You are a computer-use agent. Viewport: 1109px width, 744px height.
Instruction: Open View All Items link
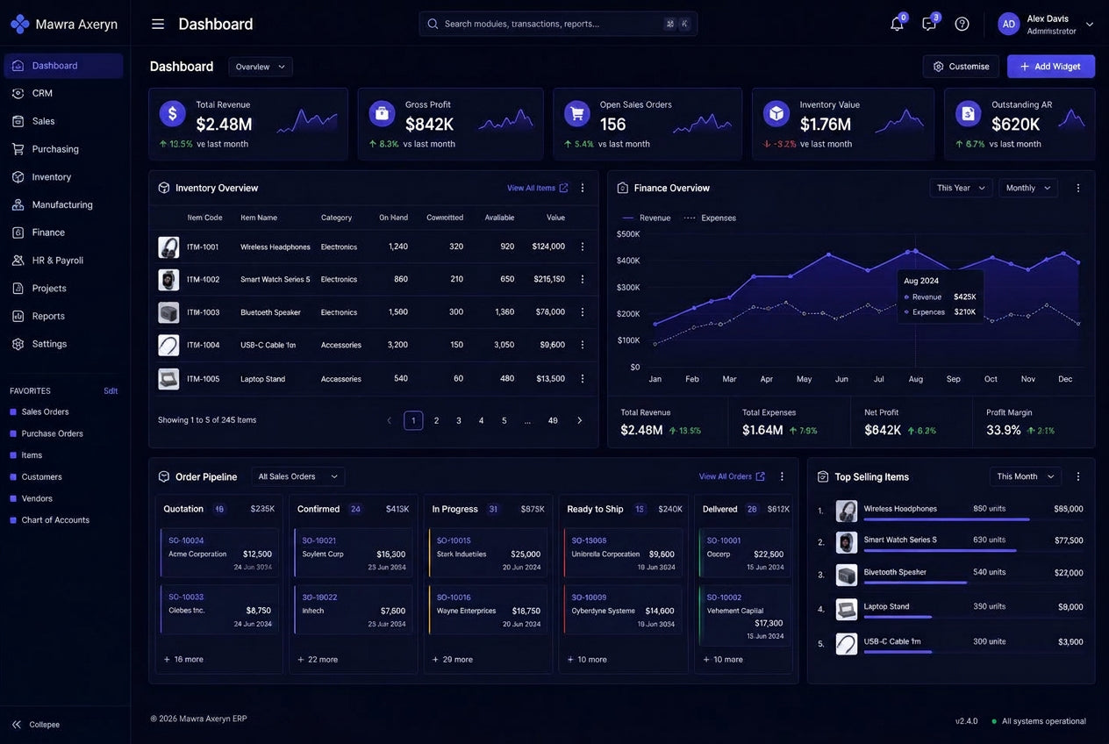pos(537,188)
